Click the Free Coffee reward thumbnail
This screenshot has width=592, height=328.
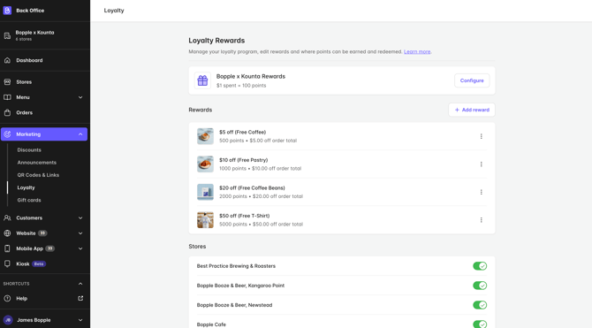click(x=205, y=136)
